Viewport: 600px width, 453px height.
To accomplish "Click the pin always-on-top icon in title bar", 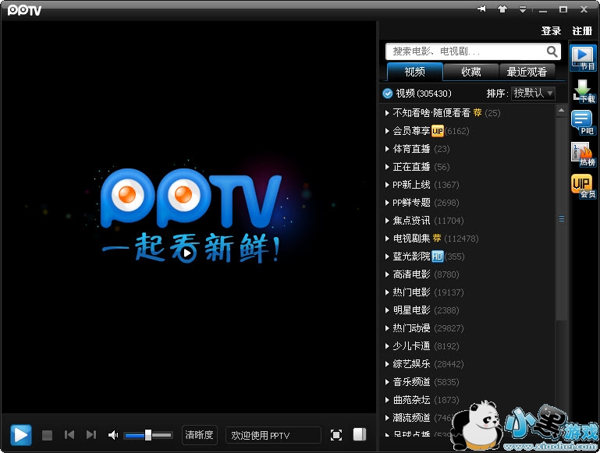I will (x=481, y=9).
